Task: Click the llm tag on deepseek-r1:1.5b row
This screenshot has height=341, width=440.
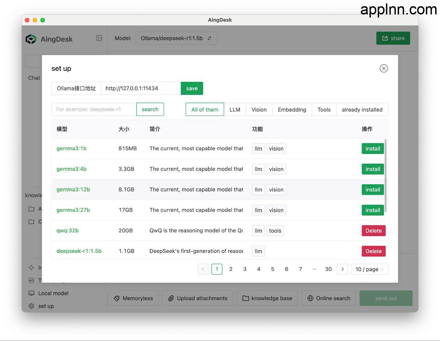Action: pyautogui.click(x=258, y=251)
